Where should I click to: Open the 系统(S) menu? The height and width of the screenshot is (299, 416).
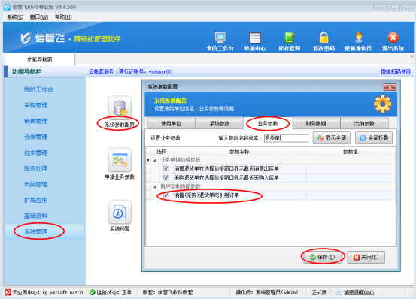(15, 17)
